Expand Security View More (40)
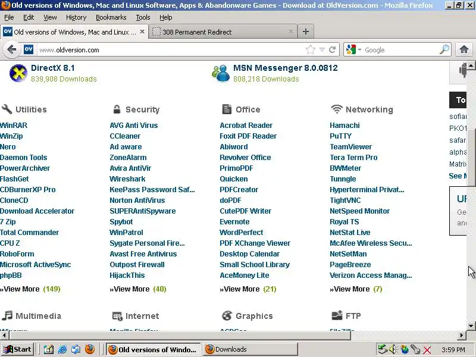Screen dimensions: 476x357 (x=138, y=289)
